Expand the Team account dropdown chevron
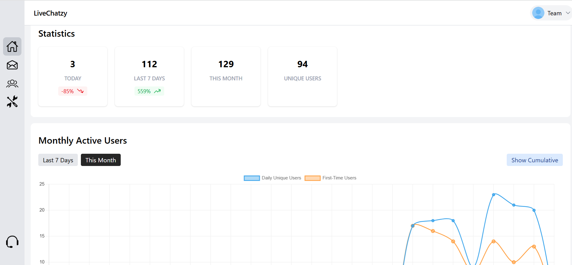 tap(568, 13)
